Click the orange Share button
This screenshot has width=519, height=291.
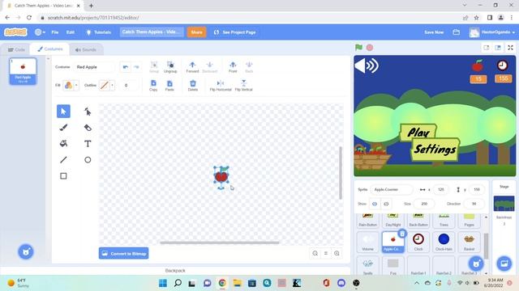point(196,32)
